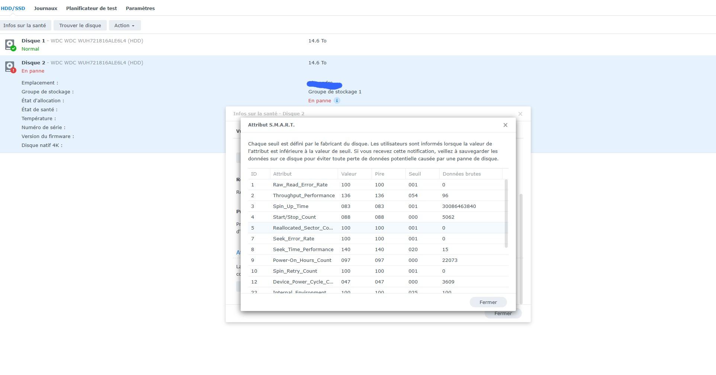Click Seuil value 020 in Seek_Time_Performance row
This screenshot has width=716, height=375.
tap(413, 249)
